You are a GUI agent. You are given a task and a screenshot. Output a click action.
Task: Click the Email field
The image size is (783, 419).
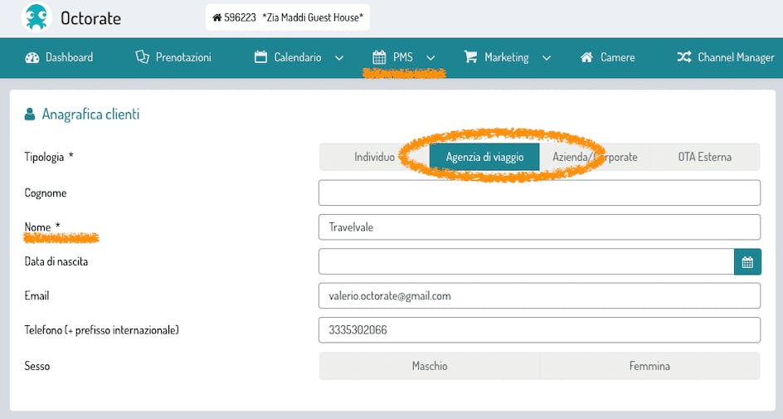[x=539, y=295]
